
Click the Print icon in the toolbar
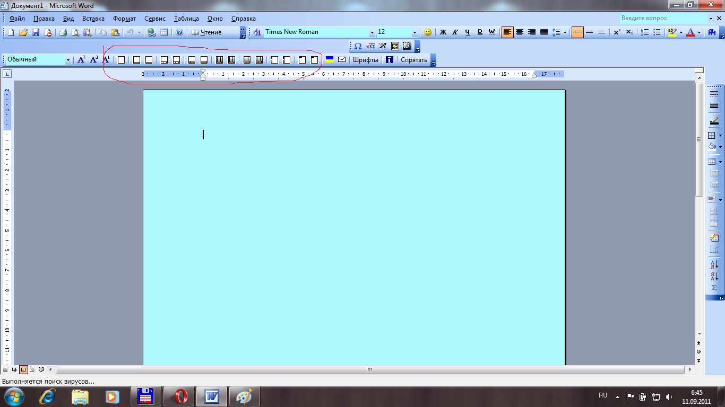[x=63, y=32]
